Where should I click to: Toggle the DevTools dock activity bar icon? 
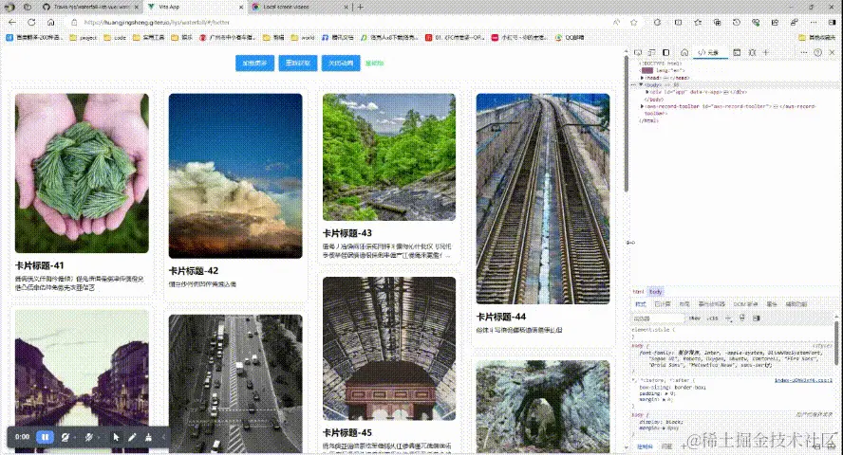666,52
